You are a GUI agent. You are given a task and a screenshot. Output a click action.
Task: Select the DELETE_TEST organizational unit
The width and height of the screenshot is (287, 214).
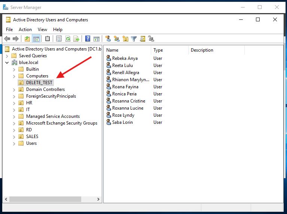coord(39,83)
